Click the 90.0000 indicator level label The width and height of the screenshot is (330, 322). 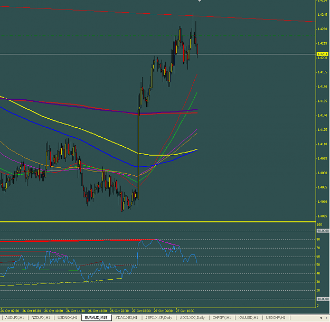click(323, 231)
